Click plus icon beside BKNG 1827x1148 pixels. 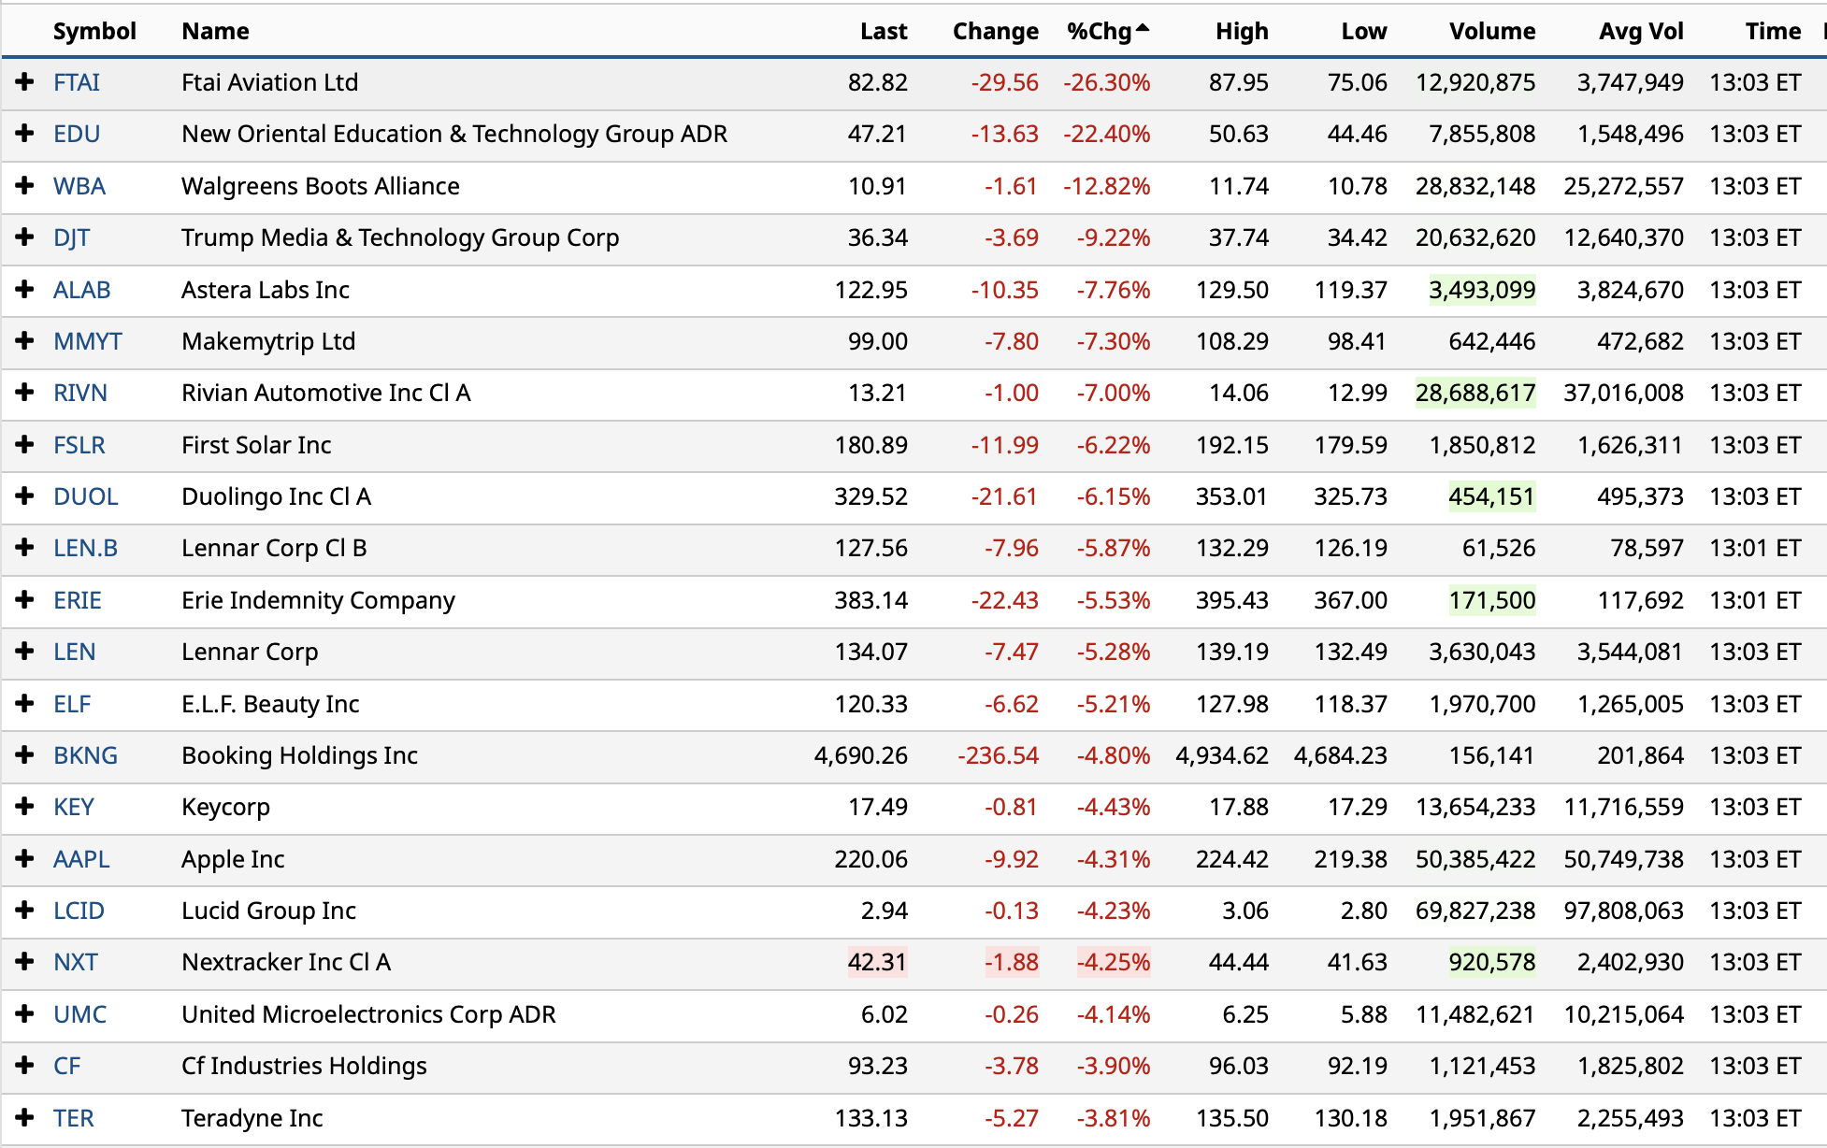(x=25, y=755)
